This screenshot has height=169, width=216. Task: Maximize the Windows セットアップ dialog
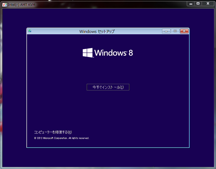coord(175,31)
